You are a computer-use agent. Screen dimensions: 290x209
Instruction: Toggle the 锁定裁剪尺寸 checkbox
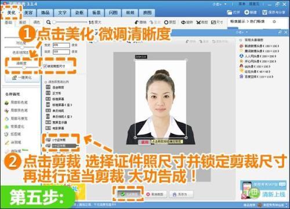45,66
